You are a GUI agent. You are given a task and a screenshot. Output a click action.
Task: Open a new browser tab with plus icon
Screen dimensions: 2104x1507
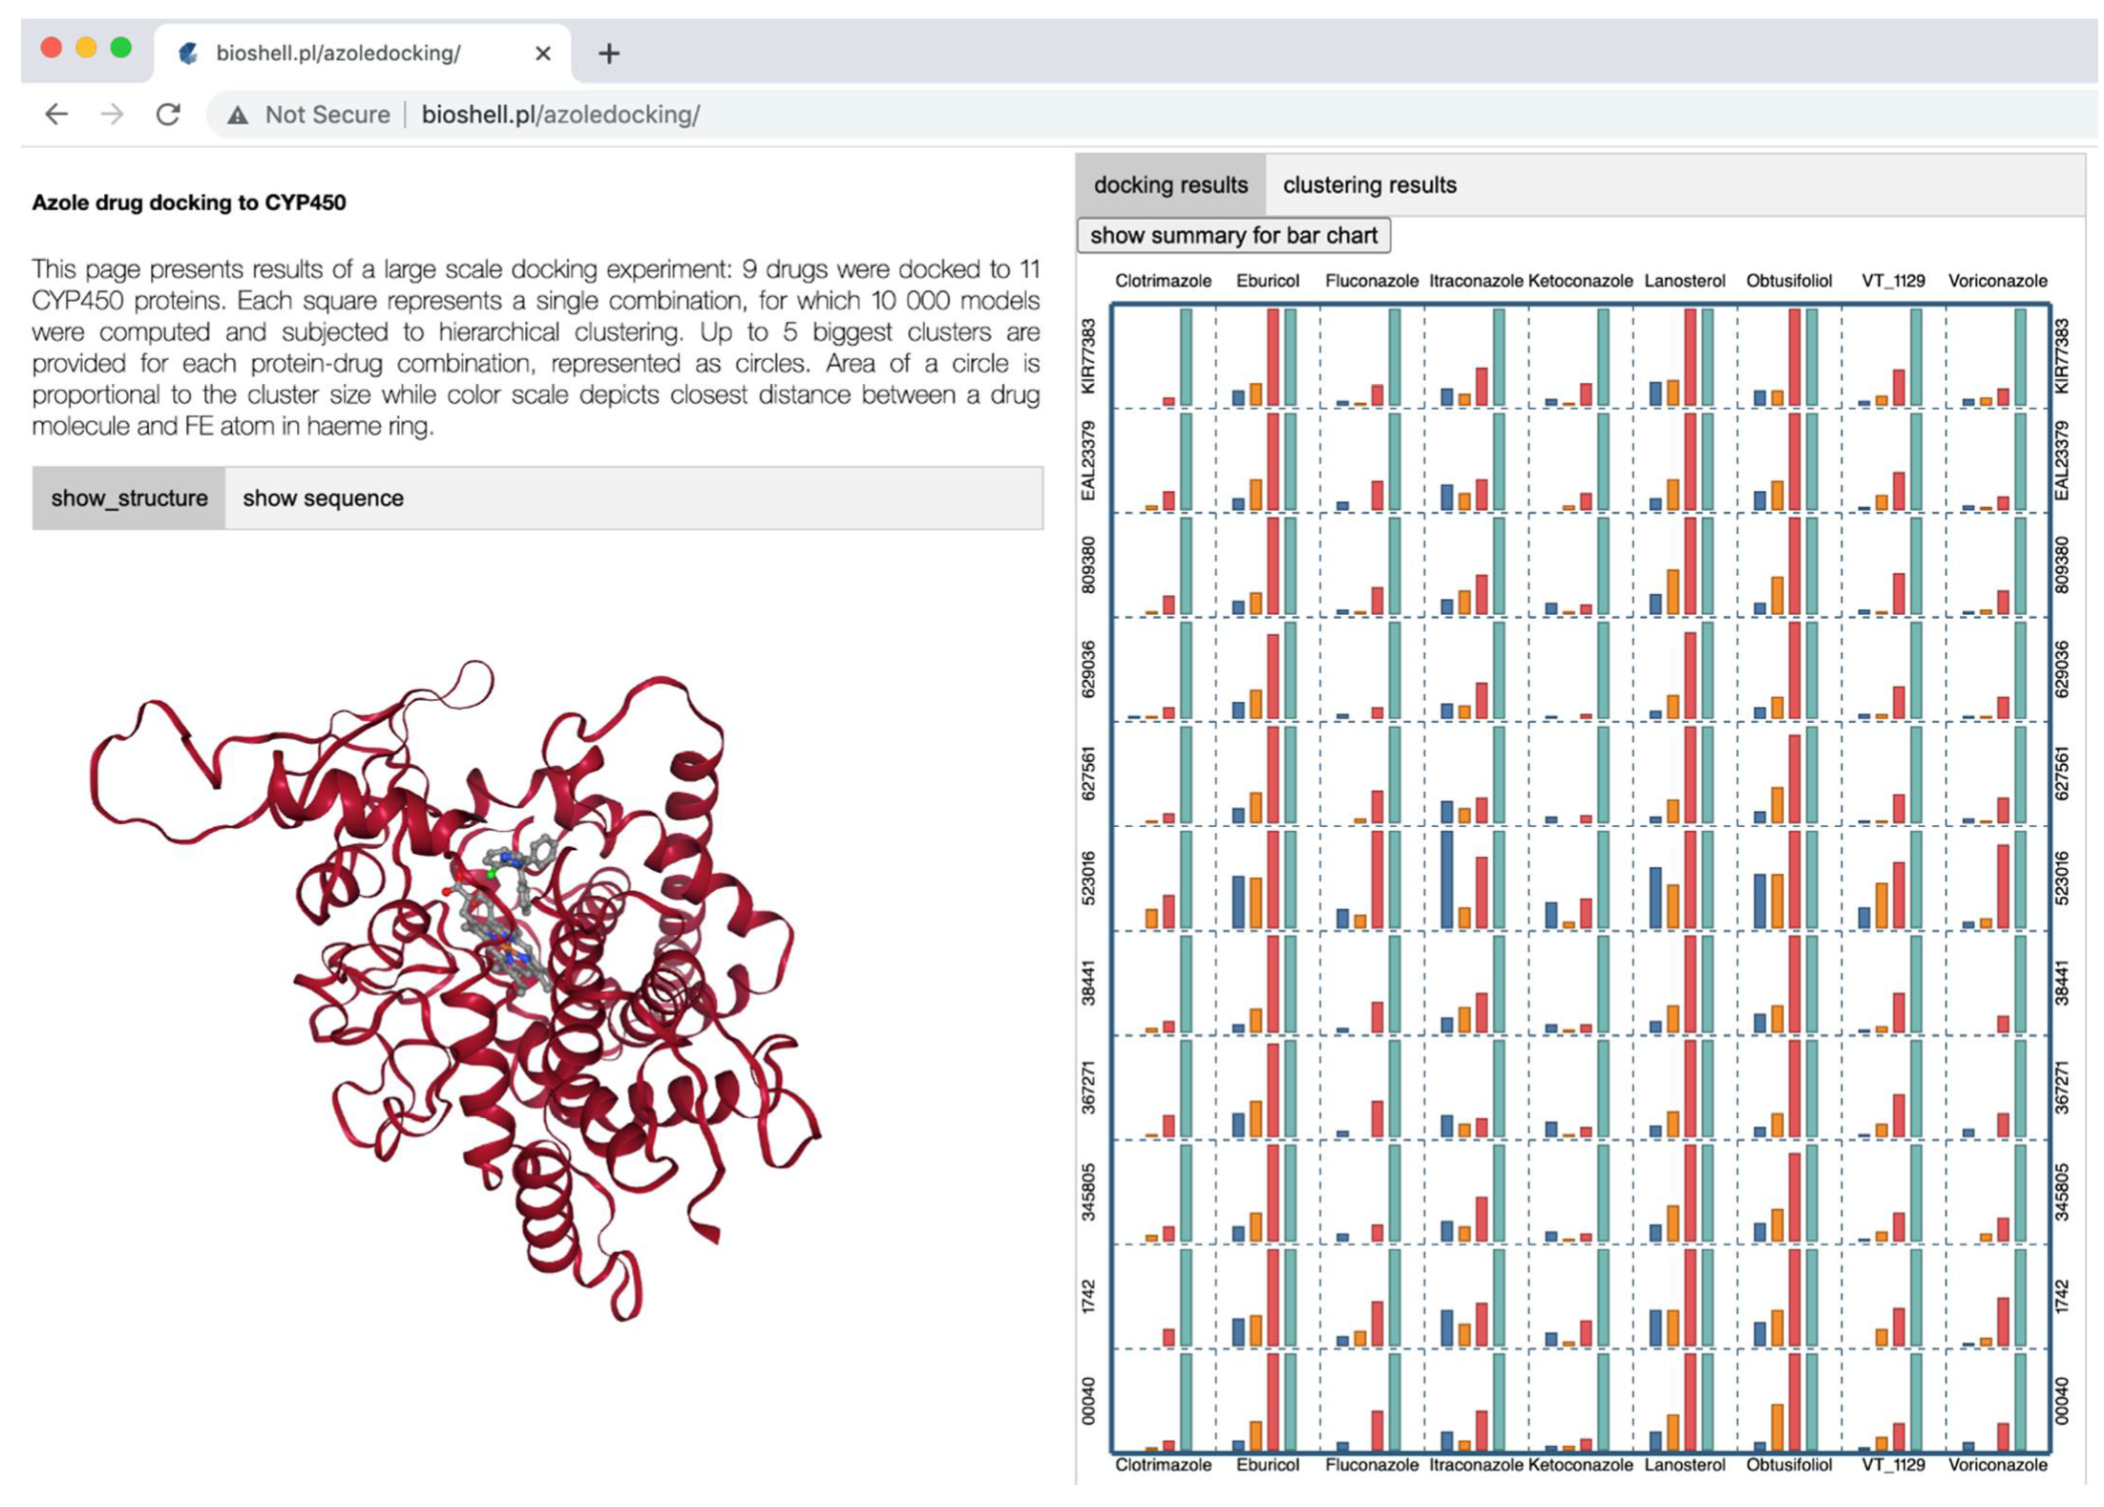608,53
